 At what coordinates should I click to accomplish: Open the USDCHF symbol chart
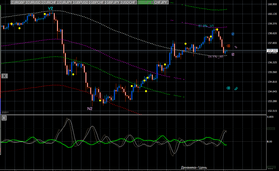[x=129, y=2]
